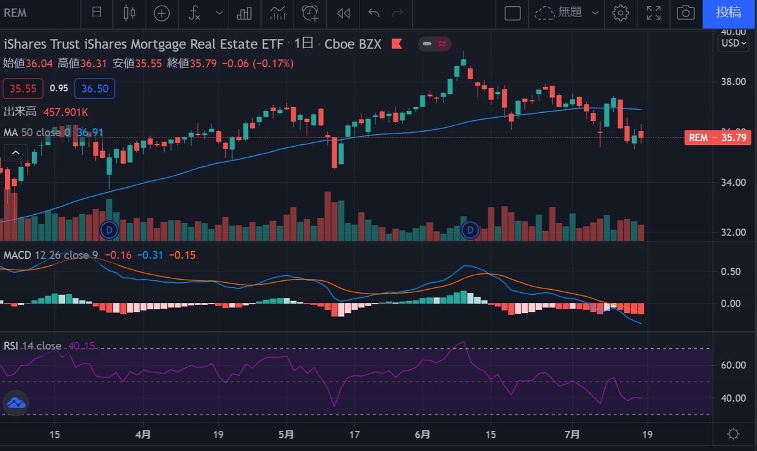757x451 pixels.
Task: Click the 60.00 RSI scale label
Action: [733, 365]
